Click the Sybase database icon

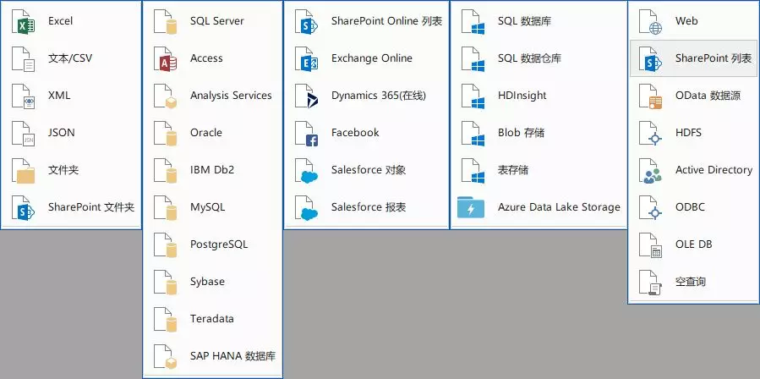[166, 283]
